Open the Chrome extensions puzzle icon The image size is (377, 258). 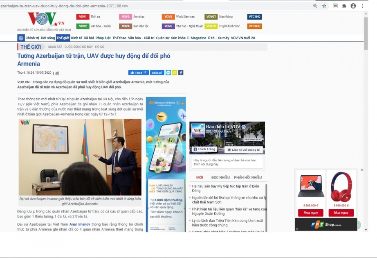pos(344,6)
